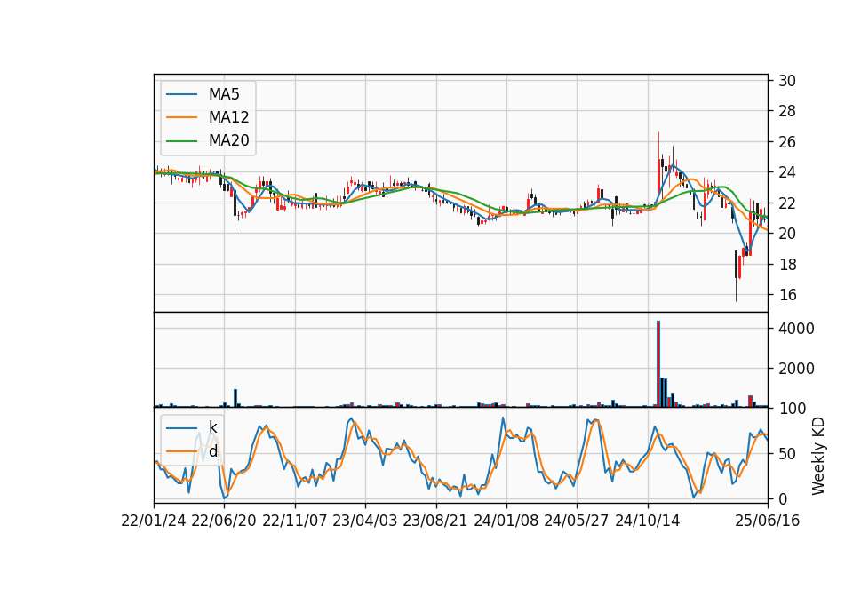Click the 24/05/27 date tick label
The image size is (853, 613).
click(576, 521)
